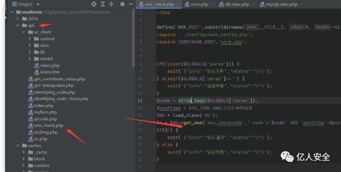Open str2img.php file
Screen dimensions: 341x172
click(x=46, y=132)
